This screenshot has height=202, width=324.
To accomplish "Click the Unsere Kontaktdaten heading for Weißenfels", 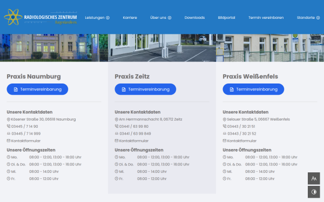I will pos(246,112).
